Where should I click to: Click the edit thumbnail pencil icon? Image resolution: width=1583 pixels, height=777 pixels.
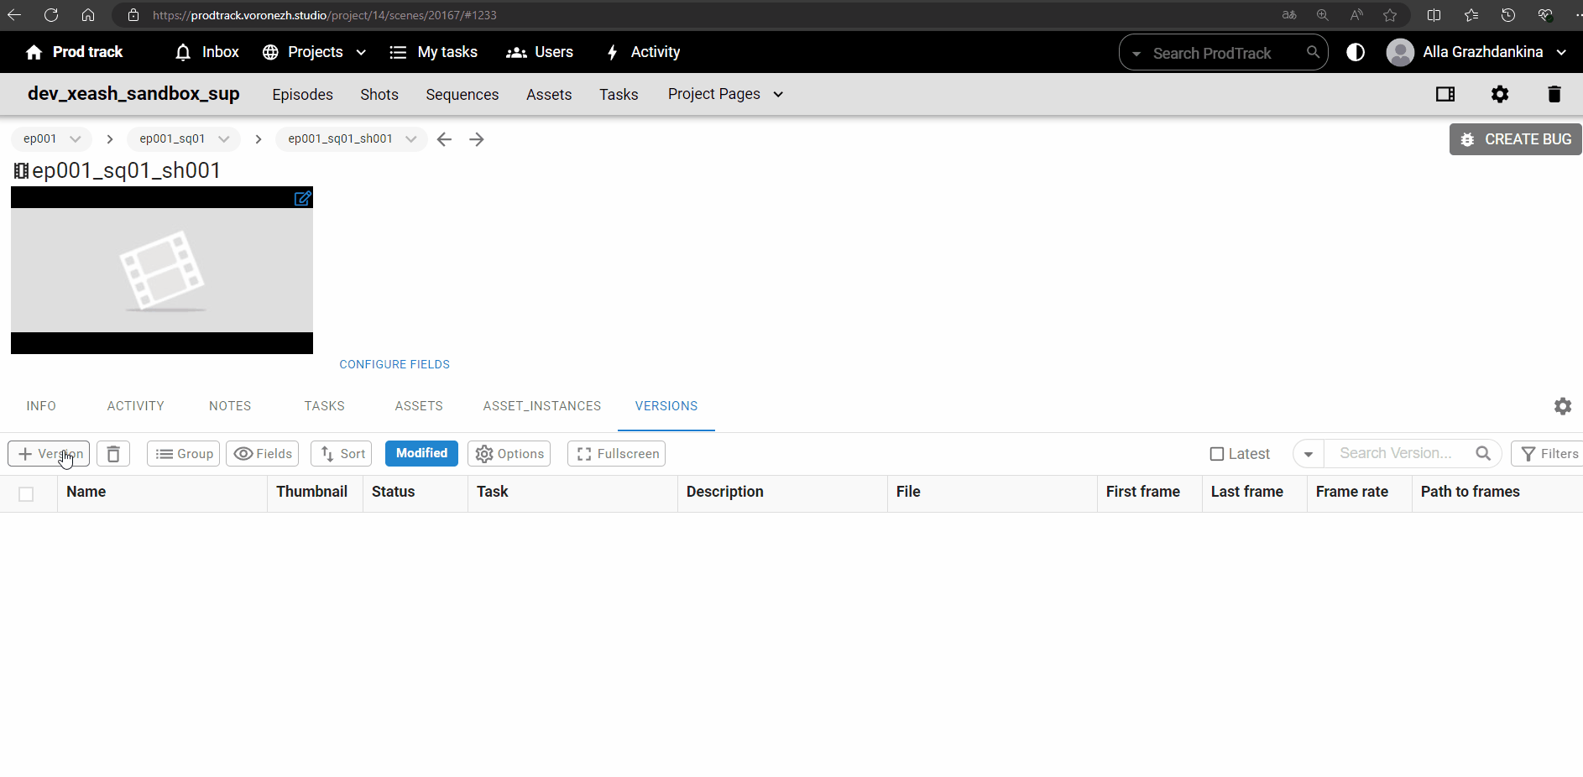coord(302,199)
